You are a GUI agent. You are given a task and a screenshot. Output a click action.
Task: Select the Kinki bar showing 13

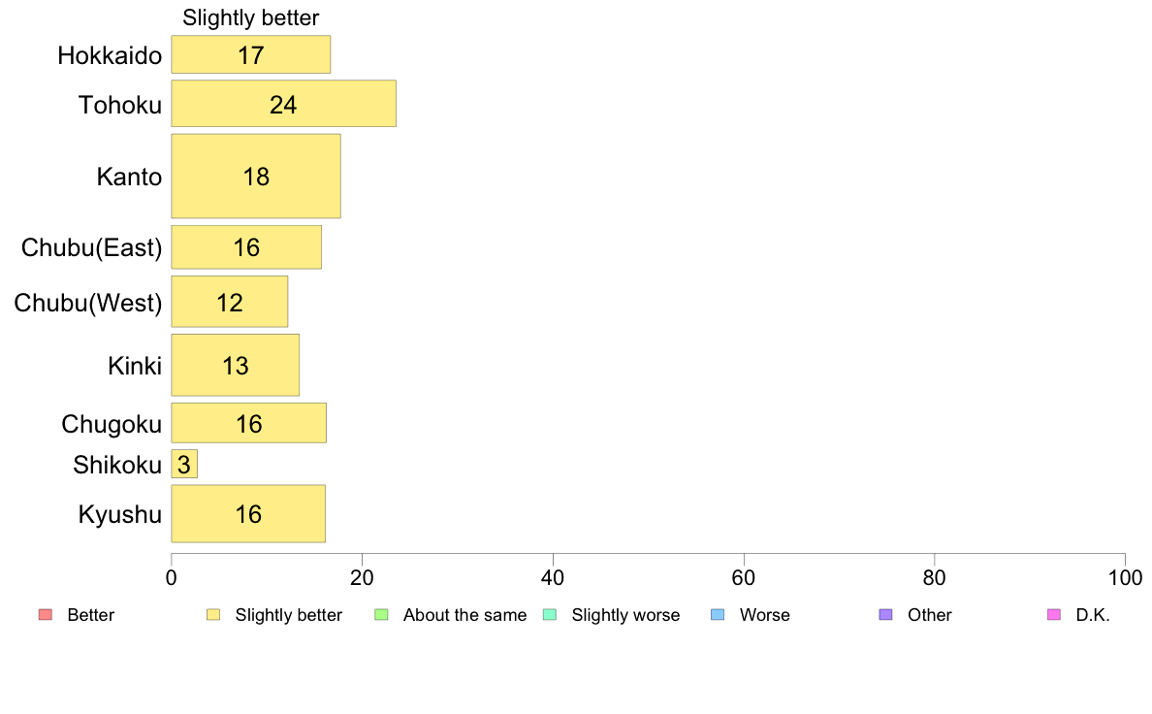(236, 365)
